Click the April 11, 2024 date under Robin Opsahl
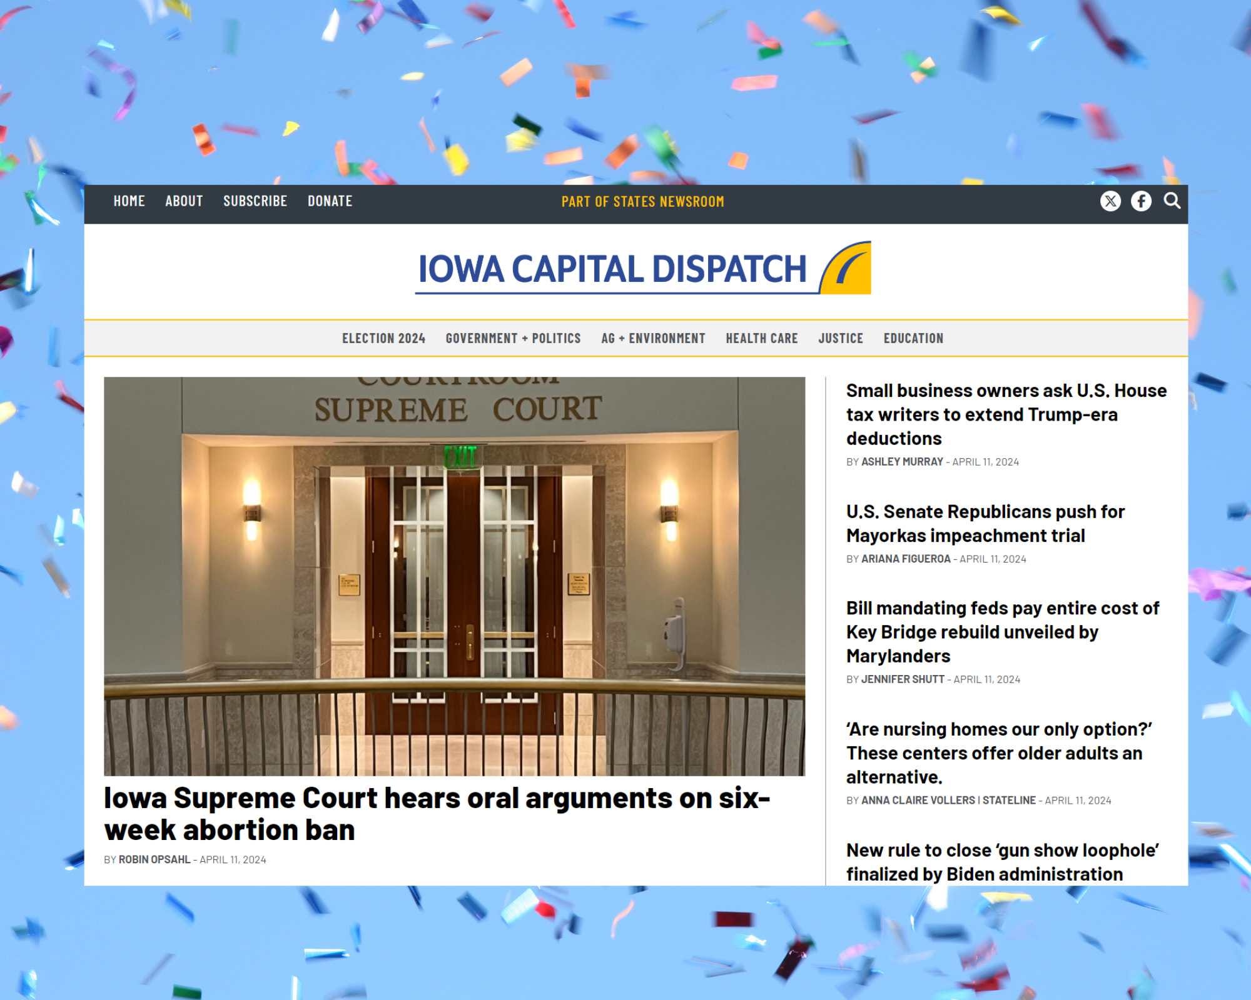1251x1000 pixels. [x=233, y=860]
